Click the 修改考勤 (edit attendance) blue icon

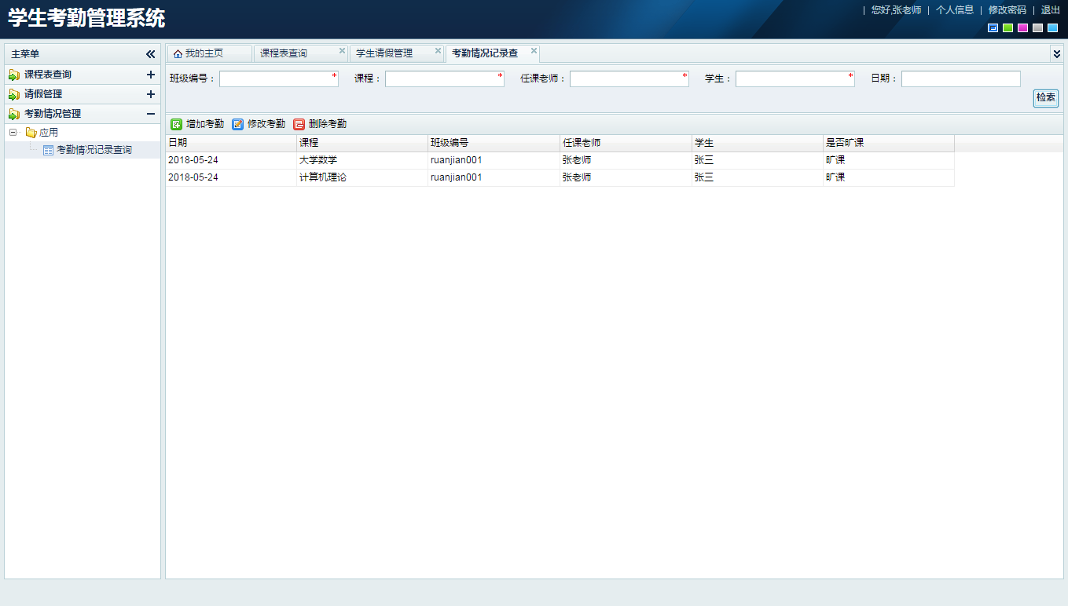(237, 123)
